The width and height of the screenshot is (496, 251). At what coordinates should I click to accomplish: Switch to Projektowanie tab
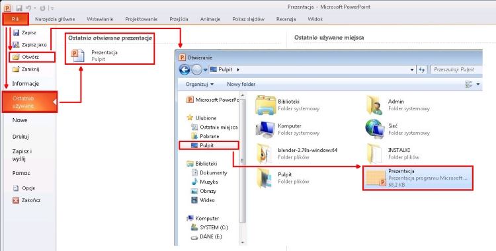pyautogui.click(x=141, y=19)
